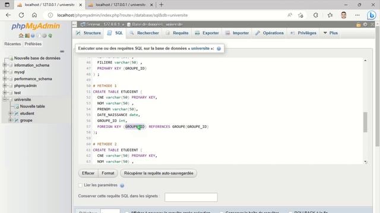380x213 pixels.
Task: Click the lock icon in top bar
Action: (x=359, y=24)
